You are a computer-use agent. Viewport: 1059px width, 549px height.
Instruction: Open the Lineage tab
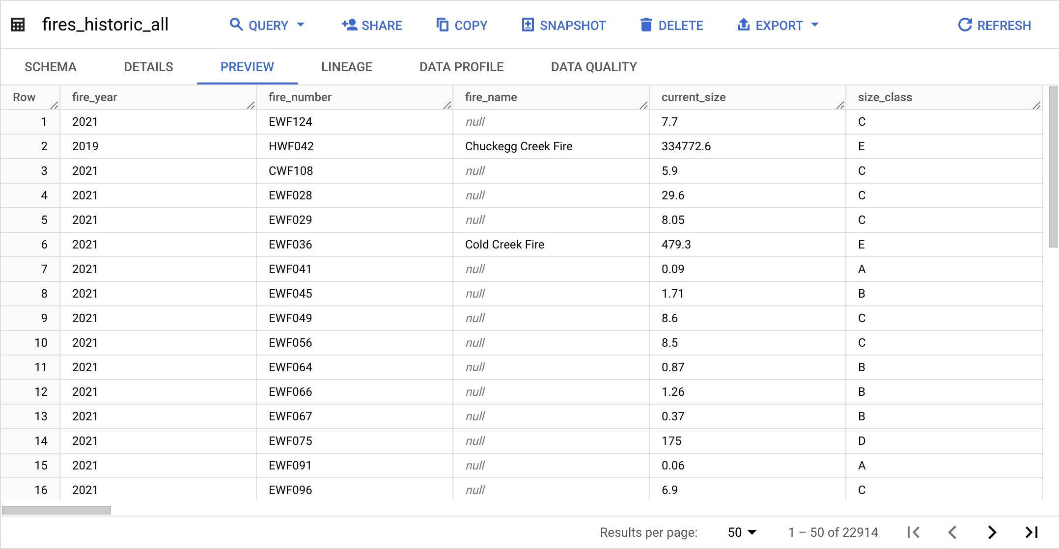coord(346,67)
